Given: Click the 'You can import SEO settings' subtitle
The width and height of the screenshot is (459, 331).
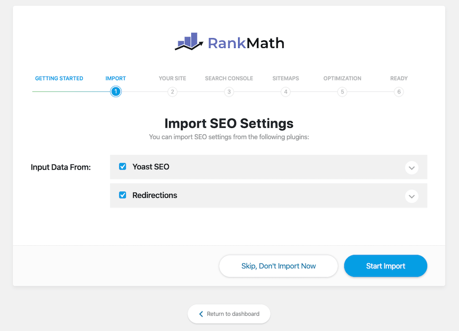Looking at the screenshot, I should click(229, 137).
